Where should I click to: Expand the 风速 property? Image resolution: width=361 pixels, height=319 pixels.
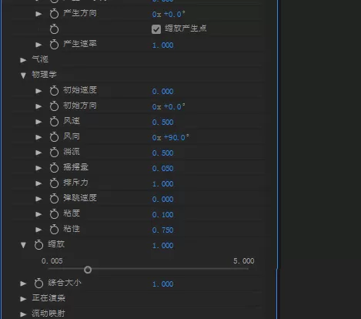(x=38, y=122)
